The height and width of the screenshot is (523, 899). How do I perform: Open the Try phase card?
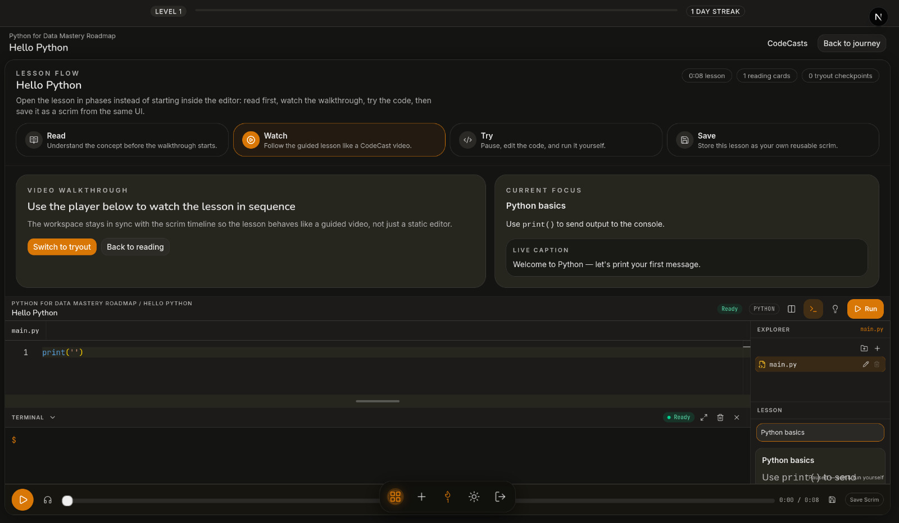[556, 140]
